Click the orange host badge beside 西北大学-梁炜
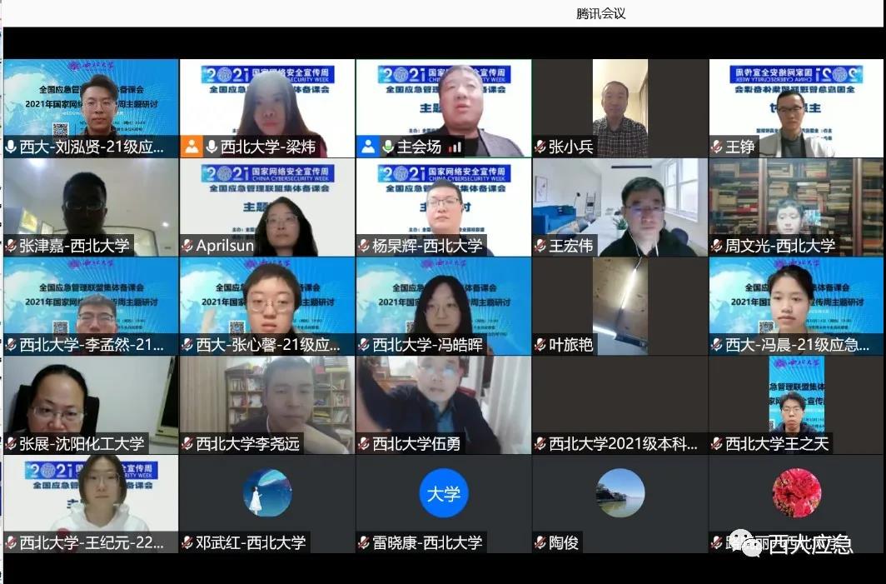 click(x=192, y=147)
